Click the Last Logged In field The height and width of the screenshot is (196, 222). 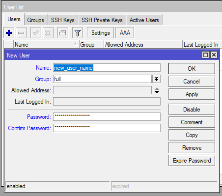[x=107, y=102]
